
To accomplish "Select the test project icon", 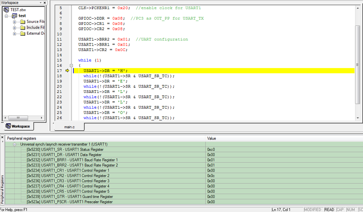I will tap(15, 16).
